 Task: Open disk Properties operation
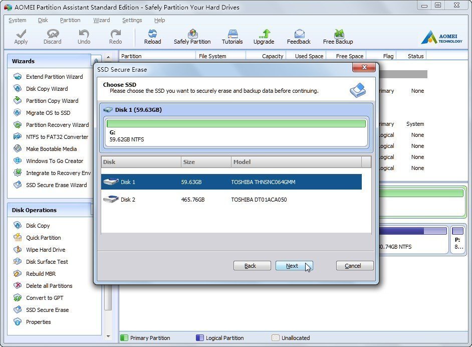[x=38, y=322]
